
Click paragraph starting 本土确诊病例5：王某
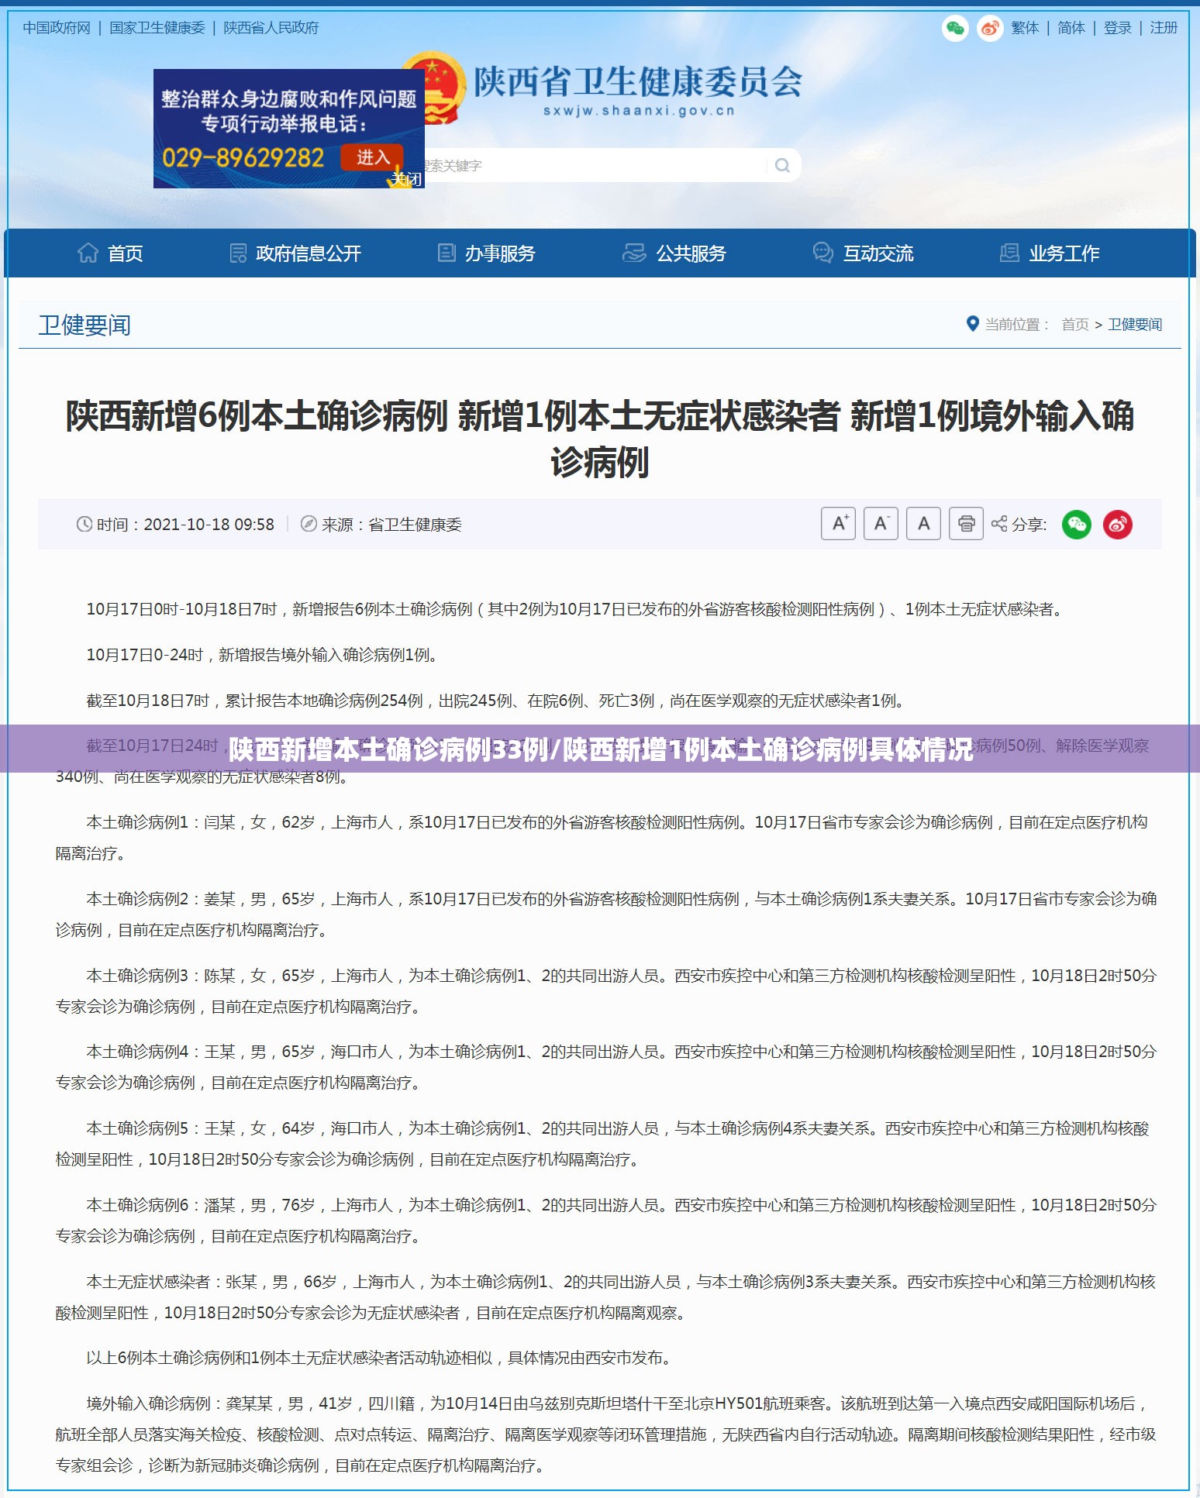click(602, 1144)
